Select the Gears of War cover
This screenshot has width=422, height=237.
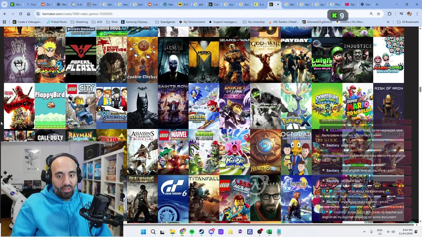click(235, 60)
